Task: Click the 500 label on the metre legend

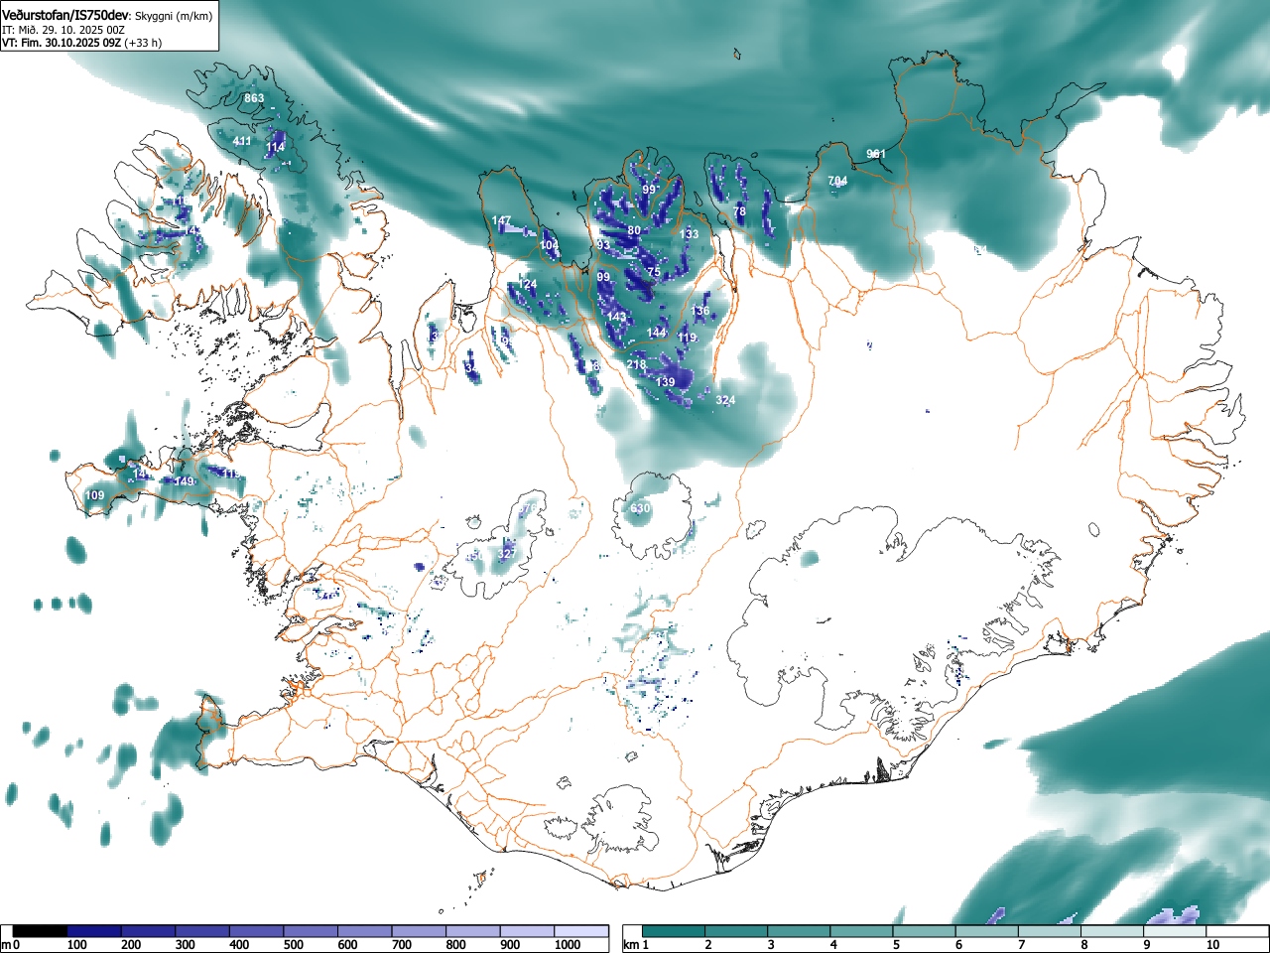Action: (x=293, y=945)
